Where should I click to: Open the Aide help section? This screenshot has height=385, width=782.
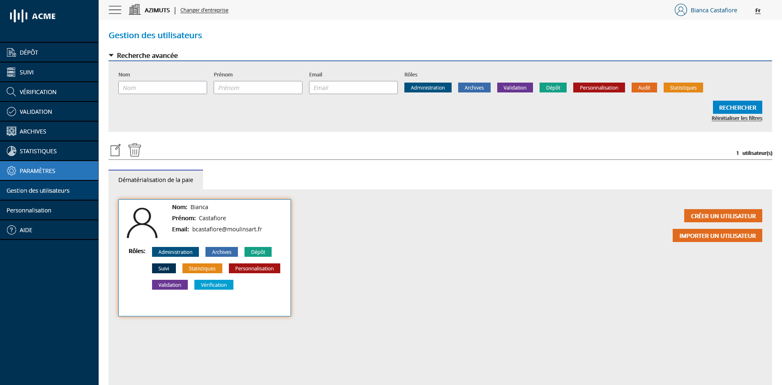click(11, 230)
